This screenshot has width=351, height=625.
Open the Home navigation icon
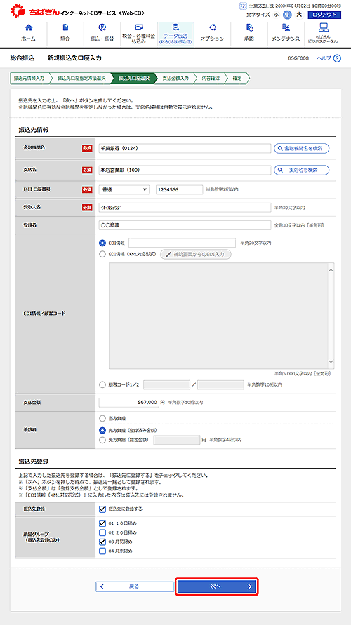pyautogui.click(x=28, y=27)
